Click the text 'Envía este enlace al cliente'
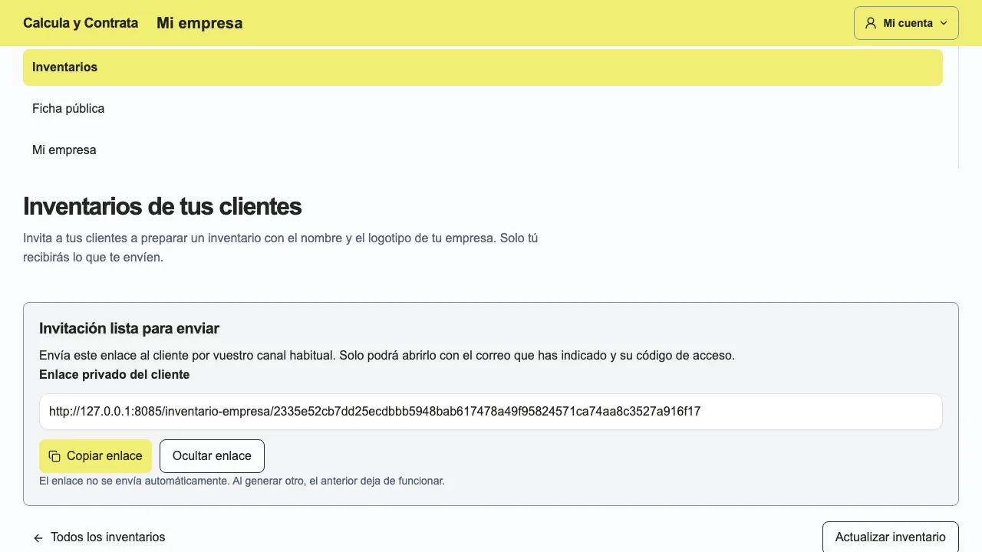Image resolution: width=982 pixels, height=552 pixels. click(x=387, y=356)
